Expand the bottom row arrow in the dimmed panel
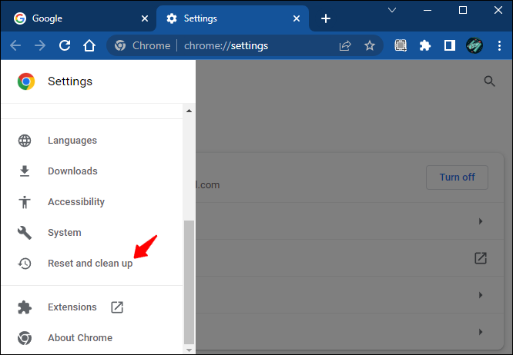513x355 pixels. pos(481,332)
